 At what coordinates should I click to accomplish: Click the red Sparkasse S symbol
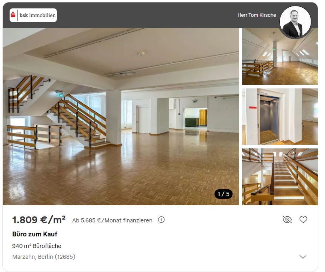[13, 15]
